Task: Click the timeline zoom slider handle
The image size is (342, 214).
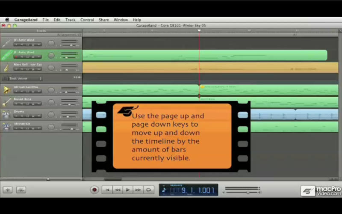Action: pyautogui.click(x=48, y=179)
